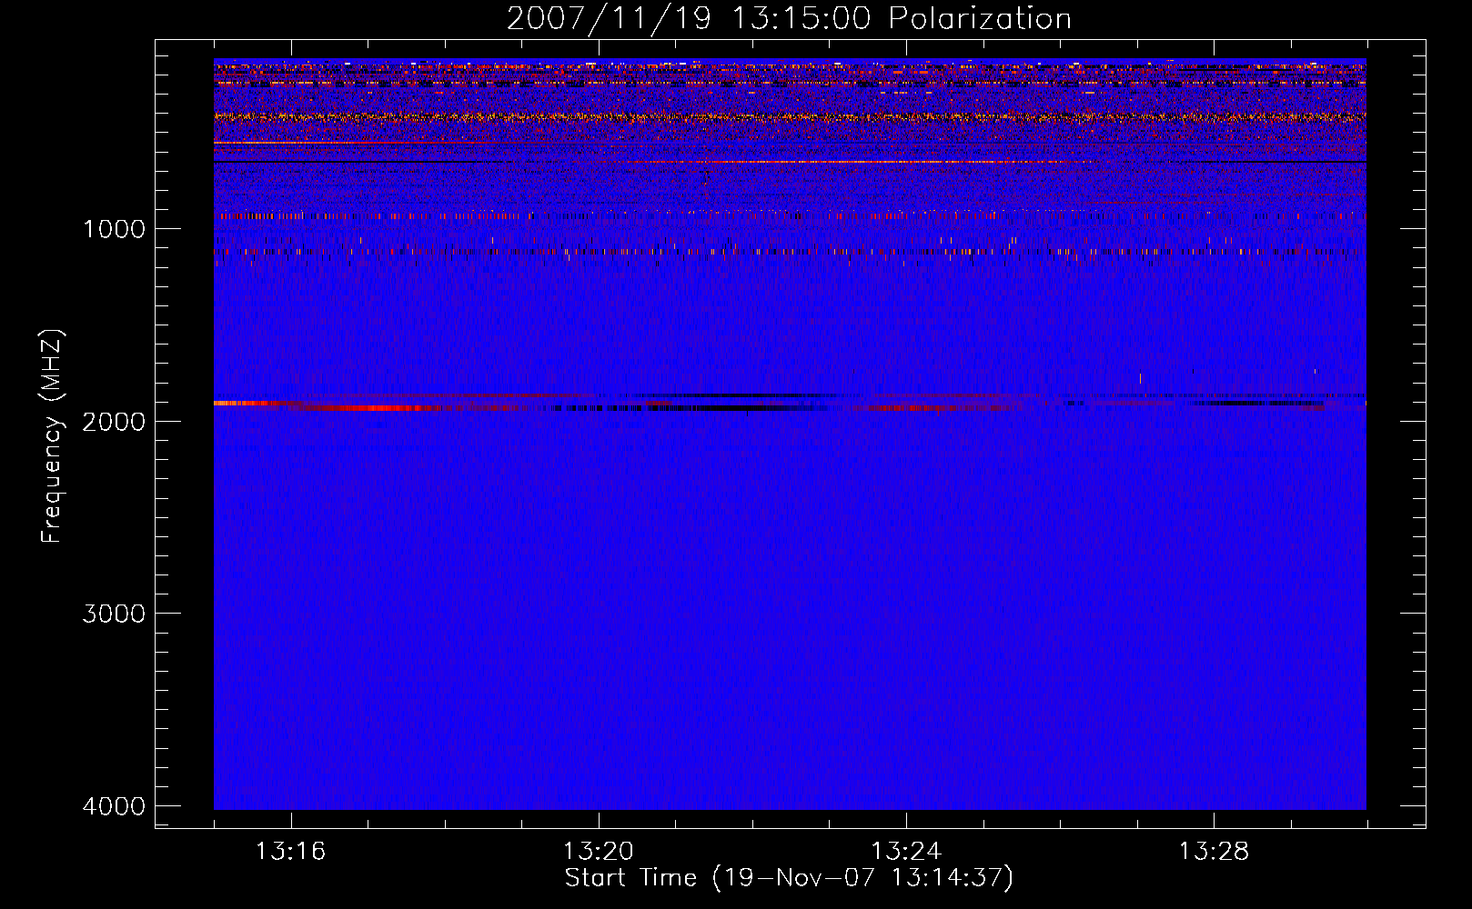The width and height of the screenshot is (1472, 909).
Task: Click the 13:16 time tick label
Action: coord(291,852)
